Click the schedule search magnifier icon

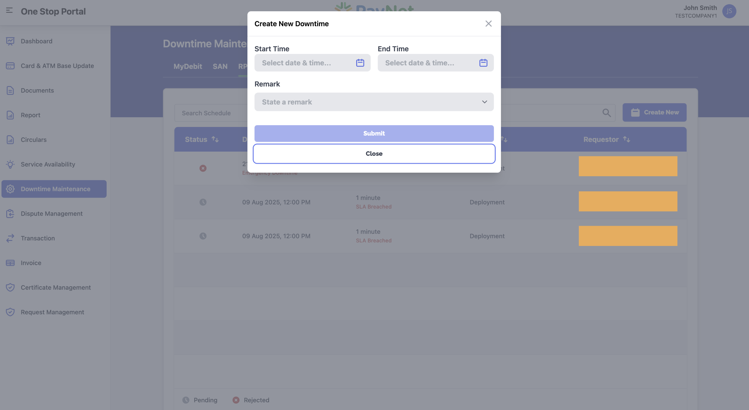[607, 113]
